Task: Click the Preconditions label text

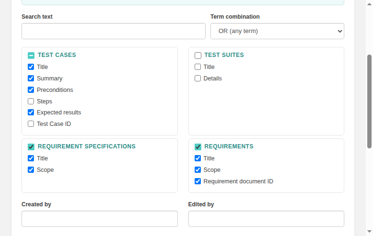Action: coord(55,90)
